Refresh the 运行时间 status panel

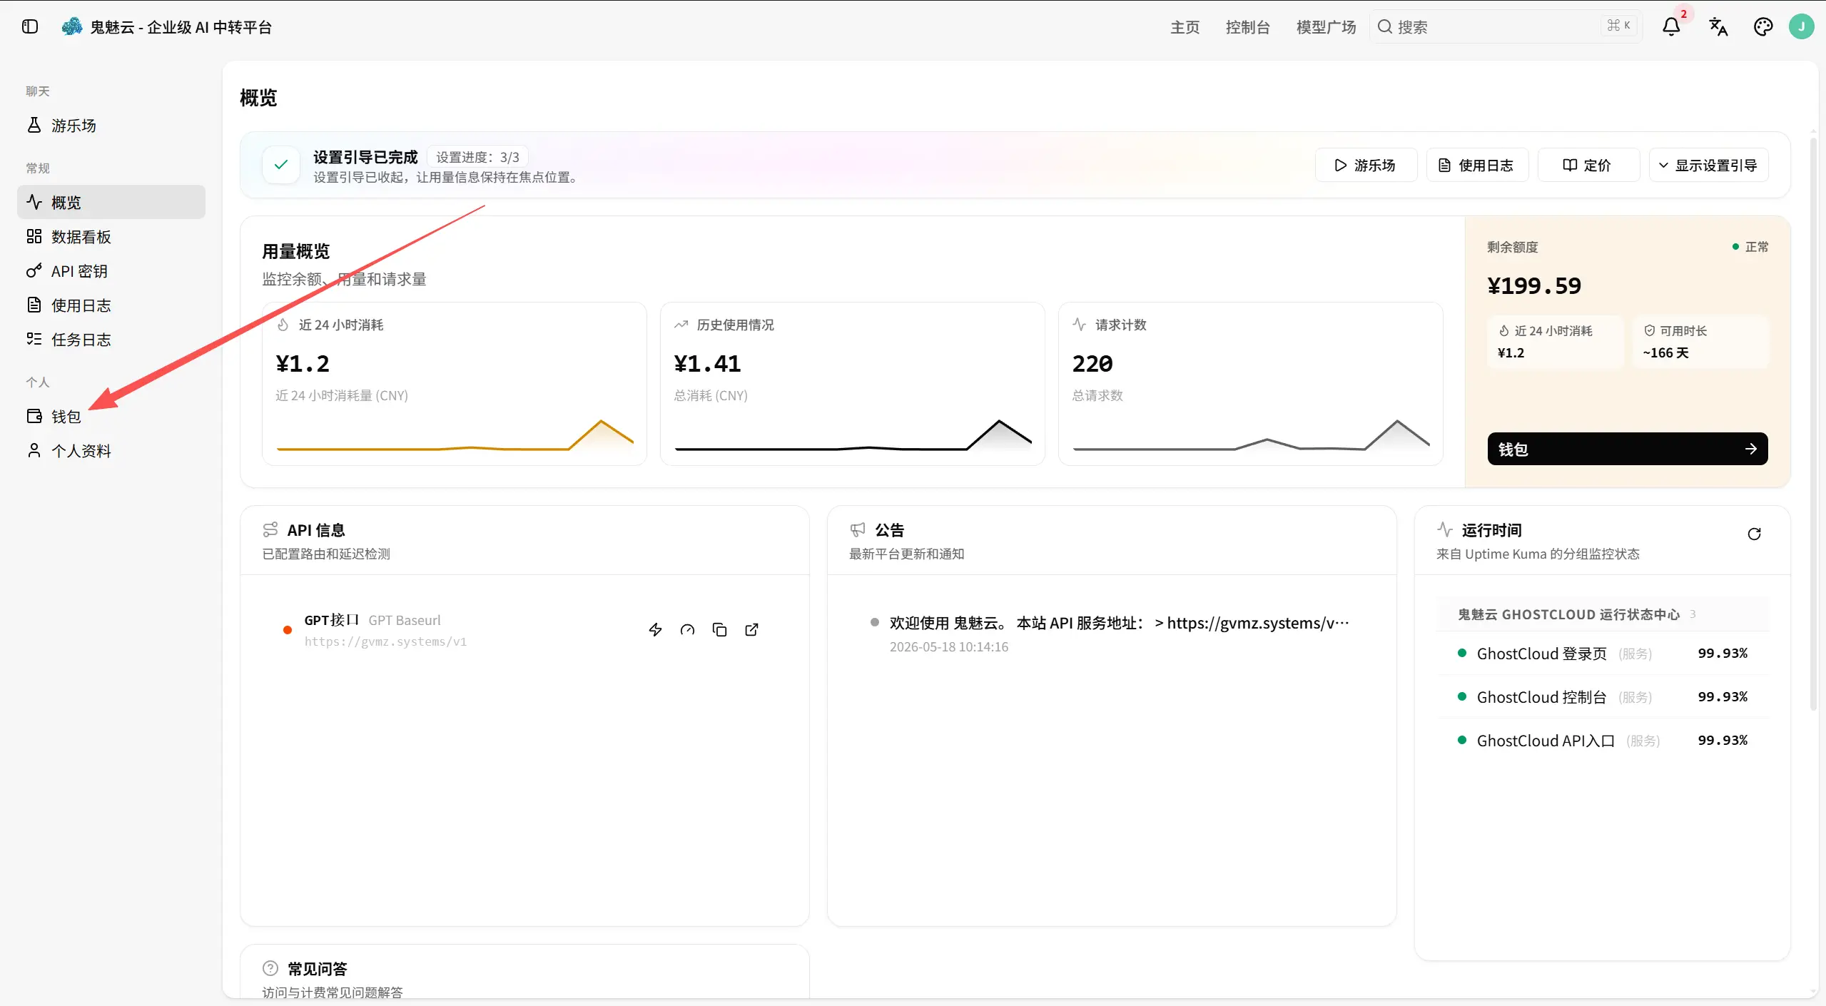1754,534
